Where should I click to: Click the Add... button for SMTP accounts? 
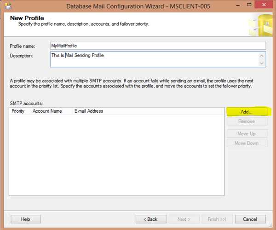pos(247,112)
